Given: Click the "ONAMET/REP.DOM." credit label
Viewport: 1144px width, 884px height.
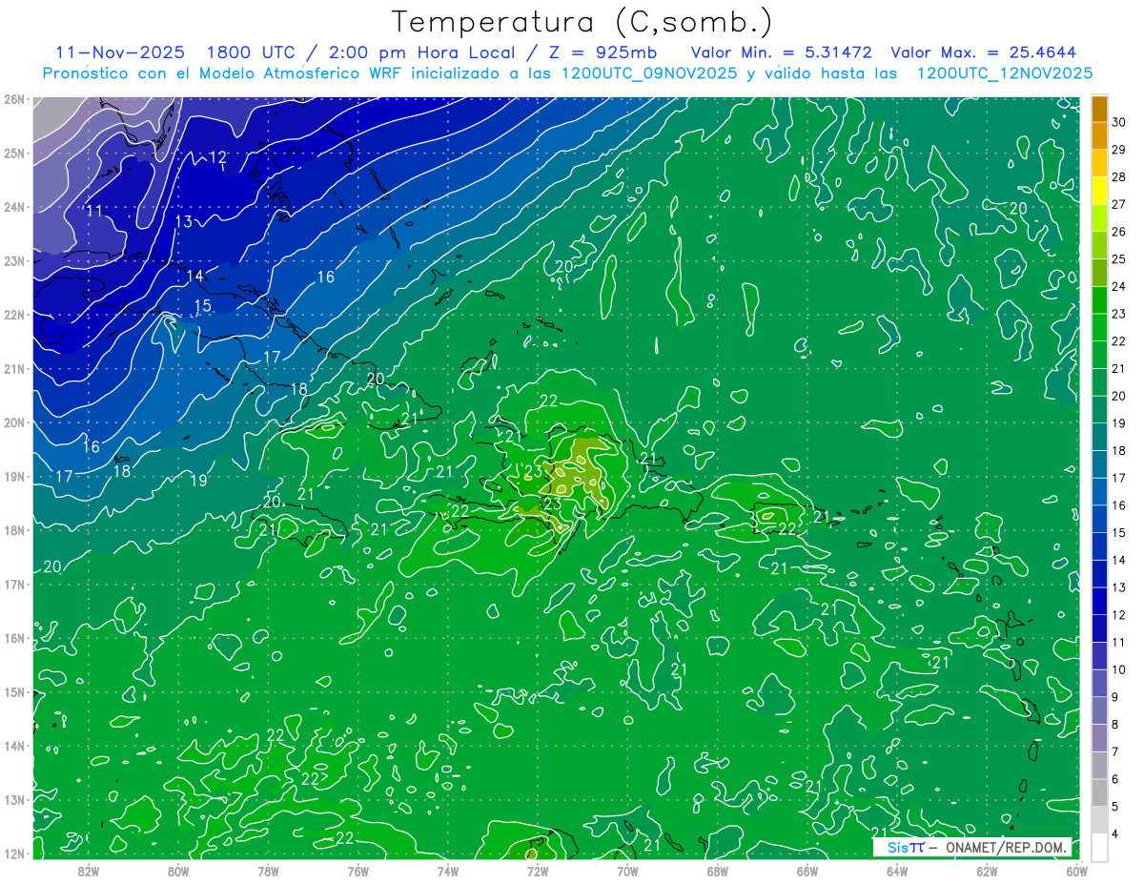Looking at the screenshot, I should 1005,848.
